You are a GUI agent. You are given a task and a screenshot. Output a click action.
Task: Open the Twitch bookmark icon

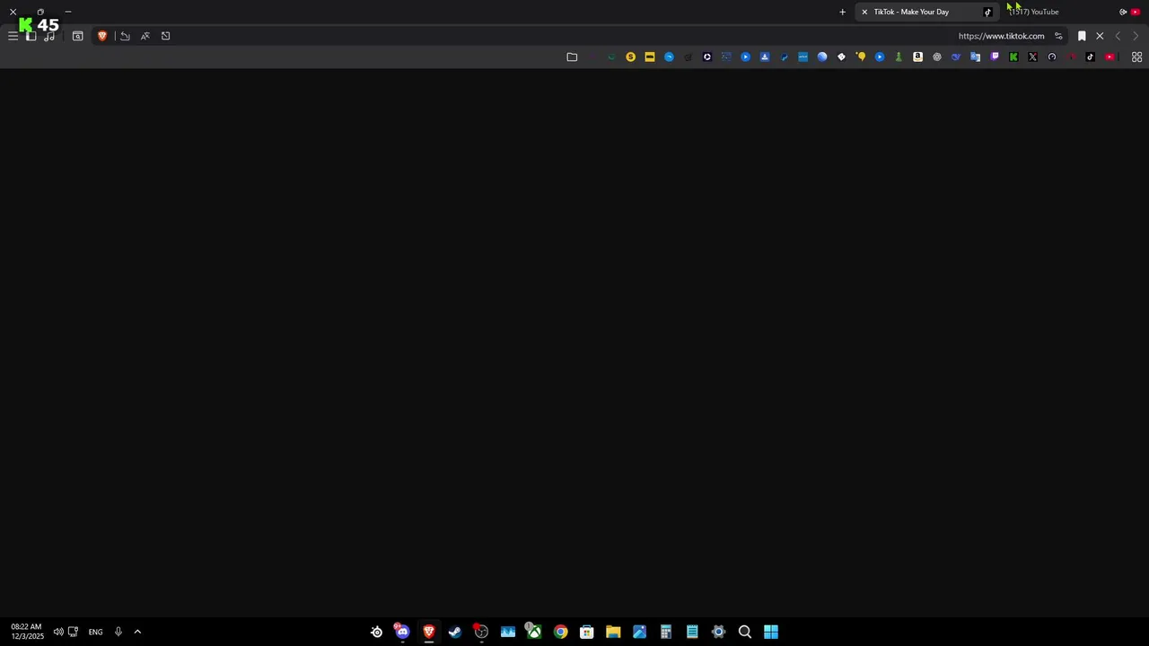(x=995, y=57)
